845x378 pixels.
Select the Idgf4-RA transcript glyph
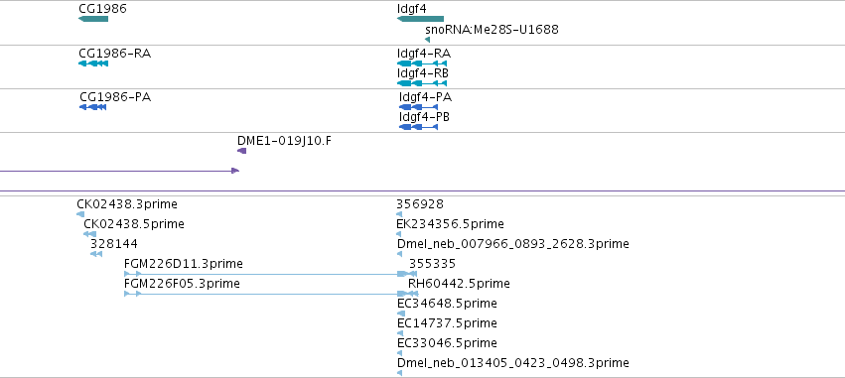[x=422, y=63]
